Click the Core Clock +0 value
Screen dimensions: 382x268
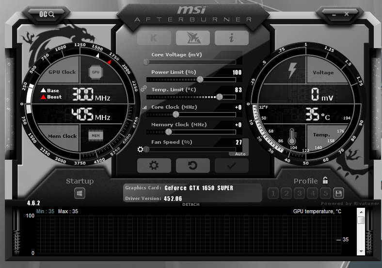coord(238,107)
